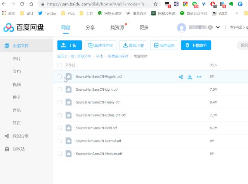Open the 找资源 tab
248x184 pixels.
(x=117, y=28)
